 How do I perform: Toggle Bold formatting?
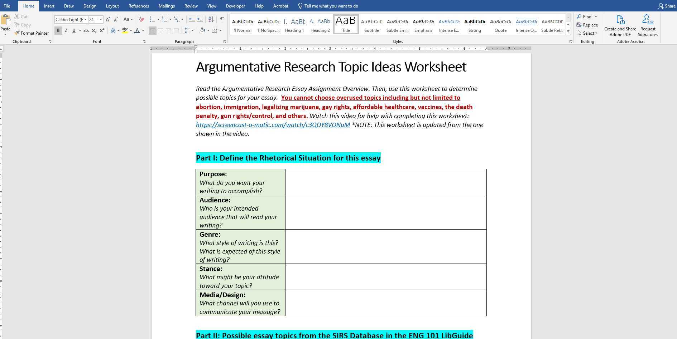(x=58, y=31)
